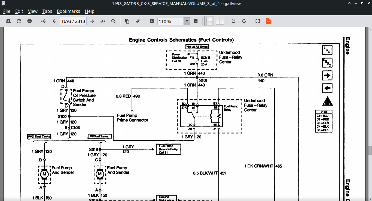
Task: Go to the next page
Action: tap(92, 21)
